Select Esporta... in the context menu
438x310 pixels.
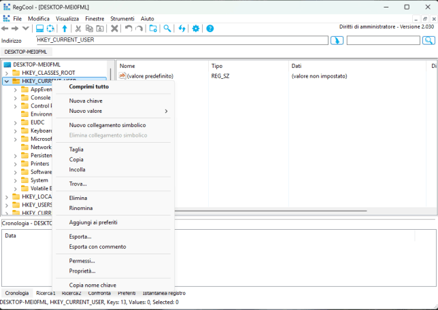point(80,237)
